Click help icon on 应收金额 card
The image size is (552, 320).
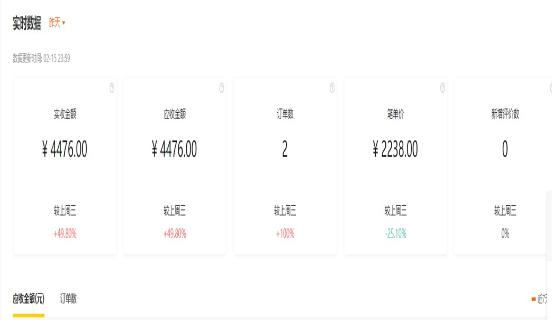click(222, 88)
